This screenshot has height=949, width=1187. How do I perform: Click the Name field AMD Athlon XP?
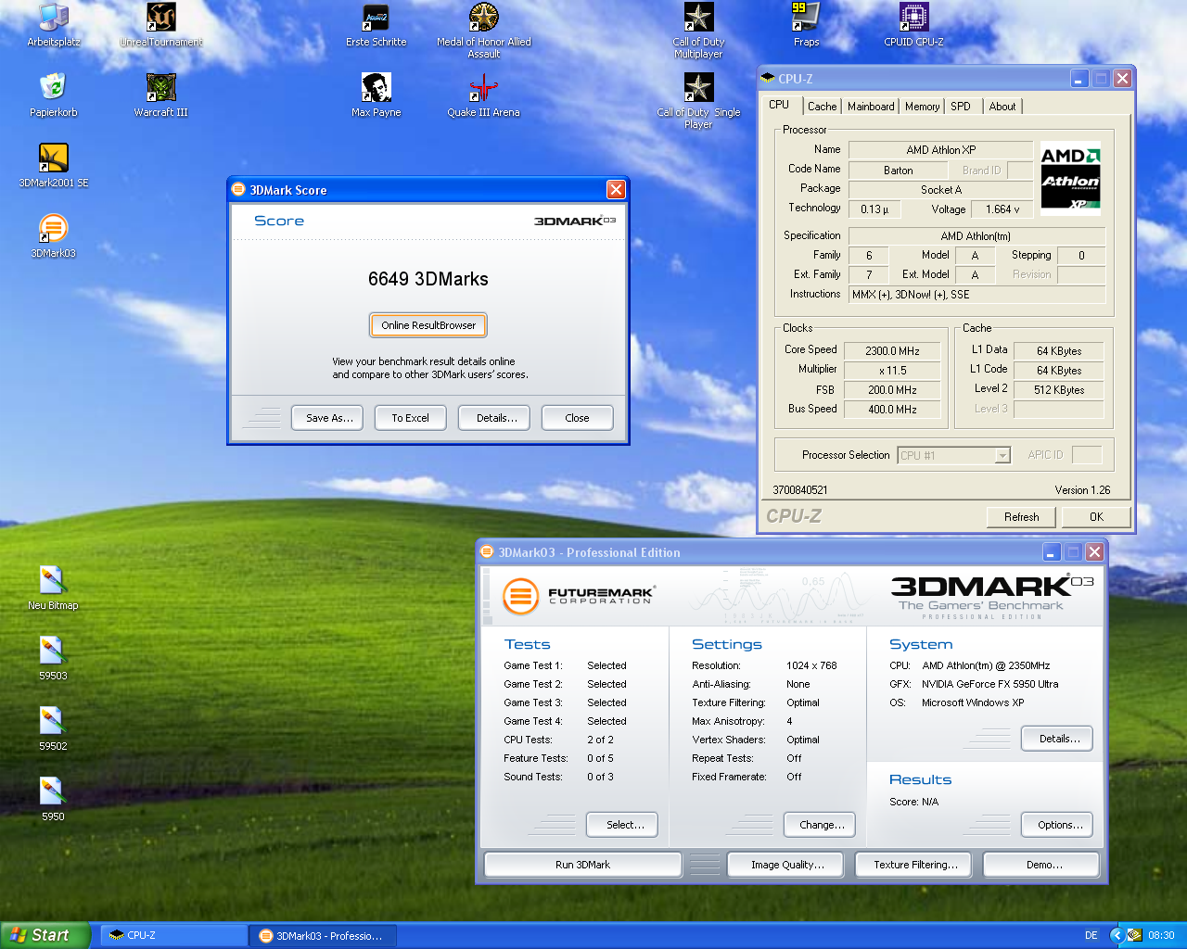coord(940,150)
